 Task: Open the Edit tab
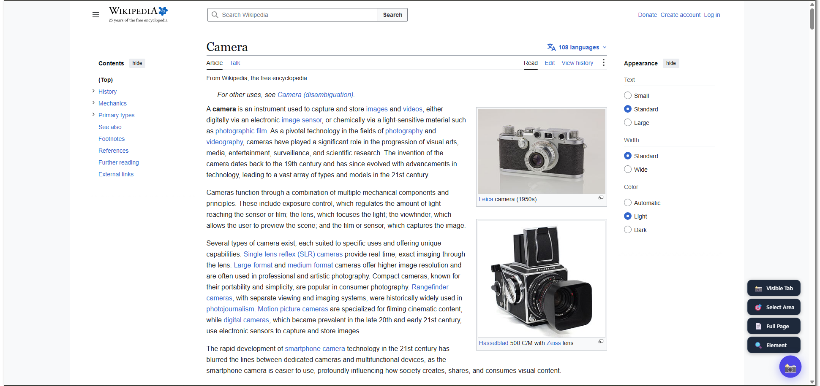550,63
